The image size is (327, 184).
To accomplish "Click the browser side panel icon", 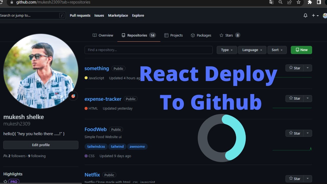I will pyautogui.click(x=319, y=2).
